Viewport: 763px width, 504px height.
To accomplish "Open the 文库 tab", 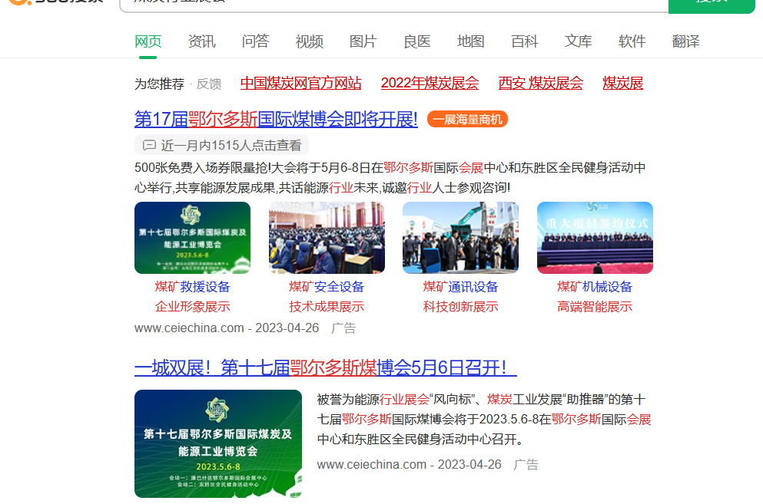I will click(578, 41).
